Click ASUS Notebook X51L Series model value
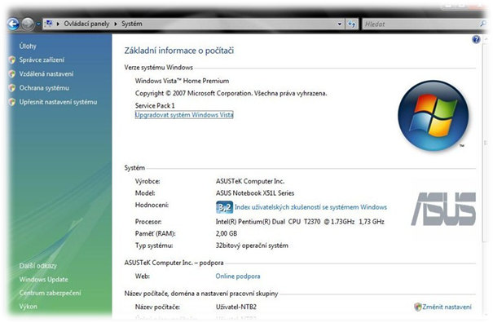The width and height of the screenshot is (493, 323). 255,193
